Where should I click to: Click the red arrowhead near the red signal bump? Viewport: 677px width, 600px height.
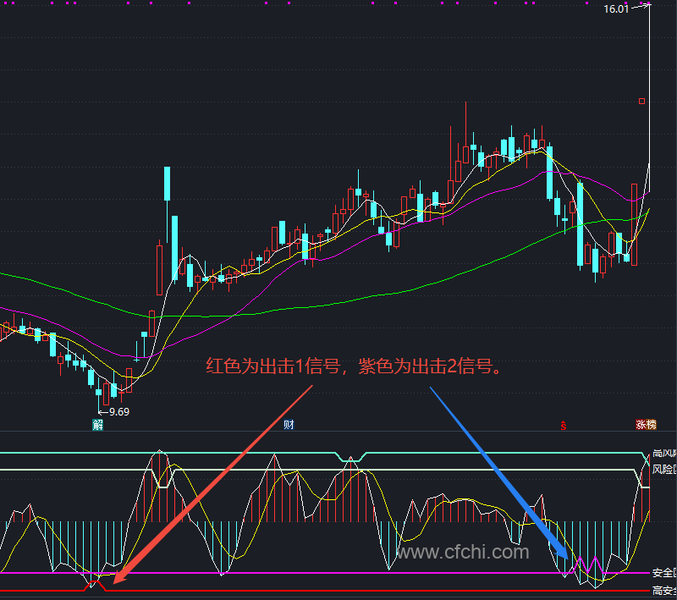tap(118, 577)
